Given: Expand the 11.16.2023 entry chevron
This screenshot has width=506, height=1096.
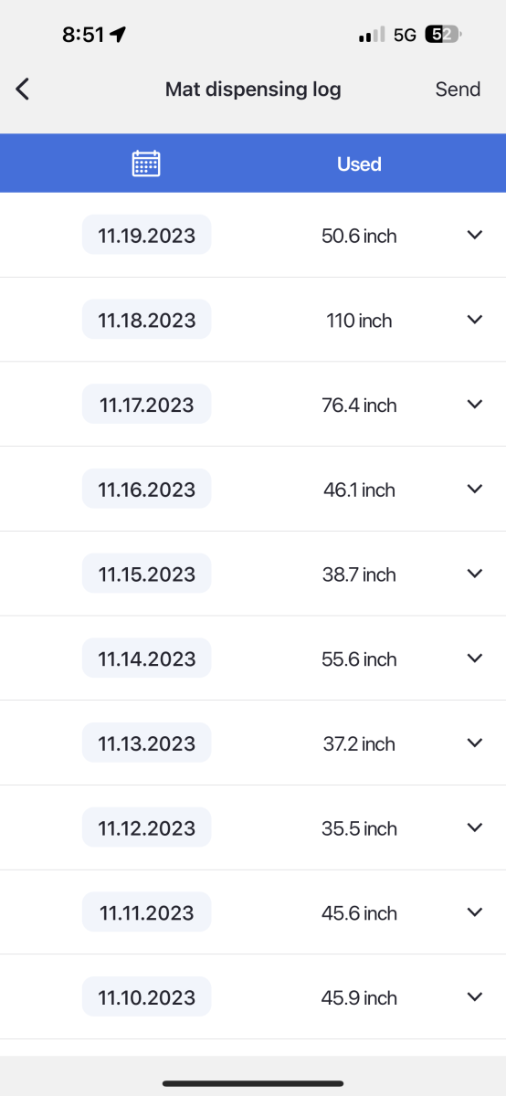Looking at the screenshot, I should click(474, 489).
